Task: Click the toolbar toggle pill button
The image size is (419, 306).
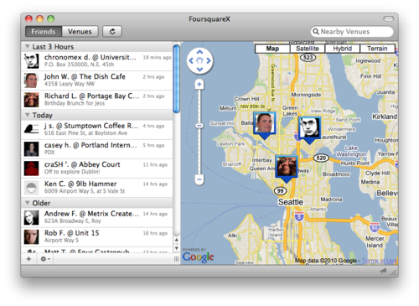Action: [x=388, y=18]
